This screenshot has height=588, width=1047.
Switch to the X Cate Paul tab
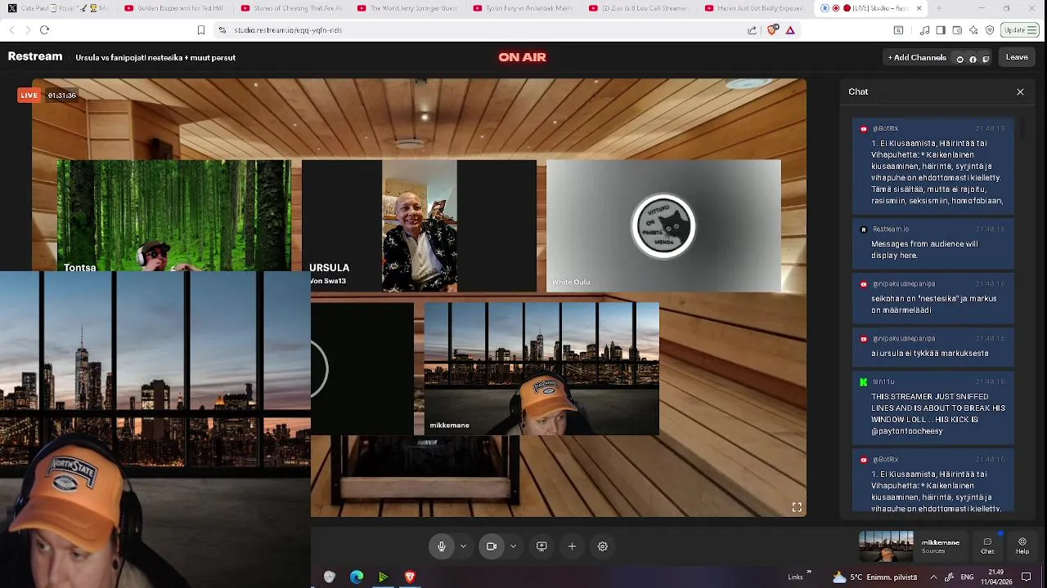click(x=59, y=8)
